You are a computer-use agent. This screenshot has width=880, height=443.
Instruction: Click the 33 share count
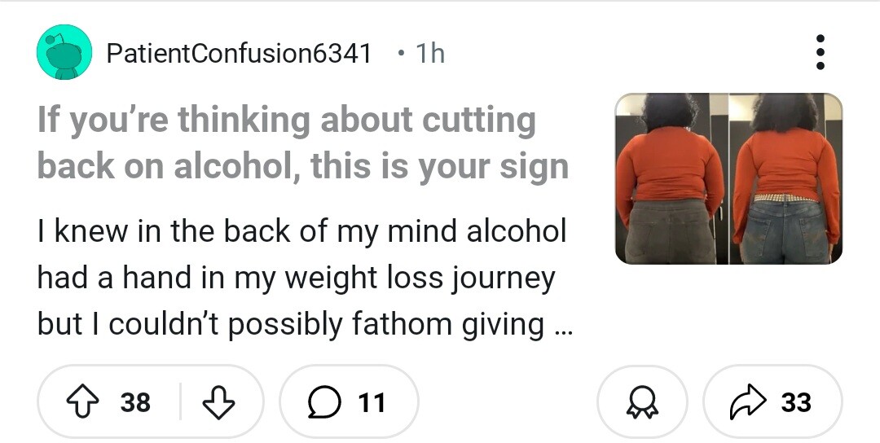pos(796,402)
